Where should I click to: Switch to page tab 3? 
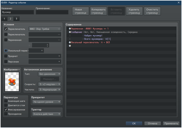point(16,19)
